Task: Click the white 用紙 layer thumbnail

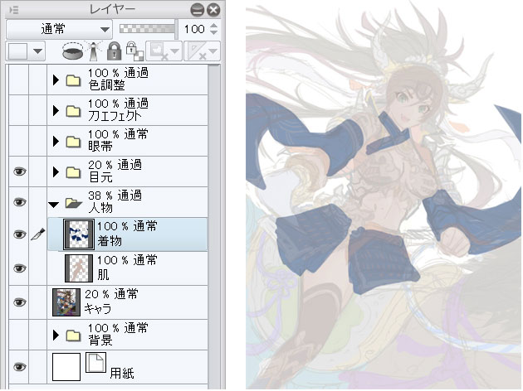Action: pos(66,367)
